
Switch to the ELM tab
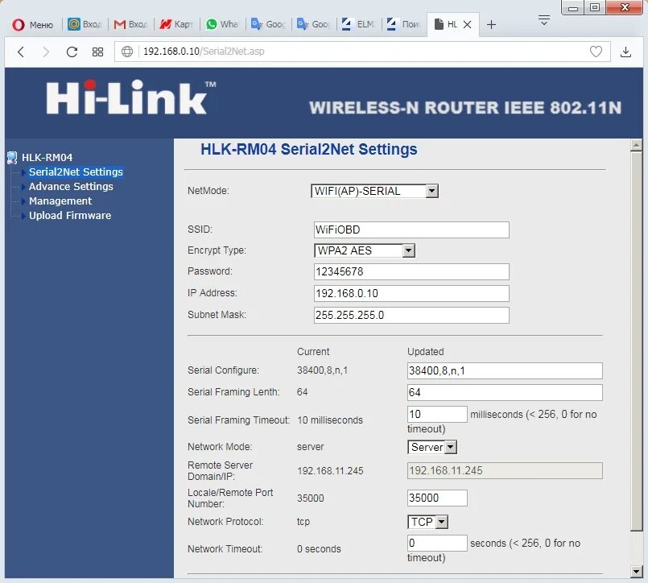pos(357,24)
